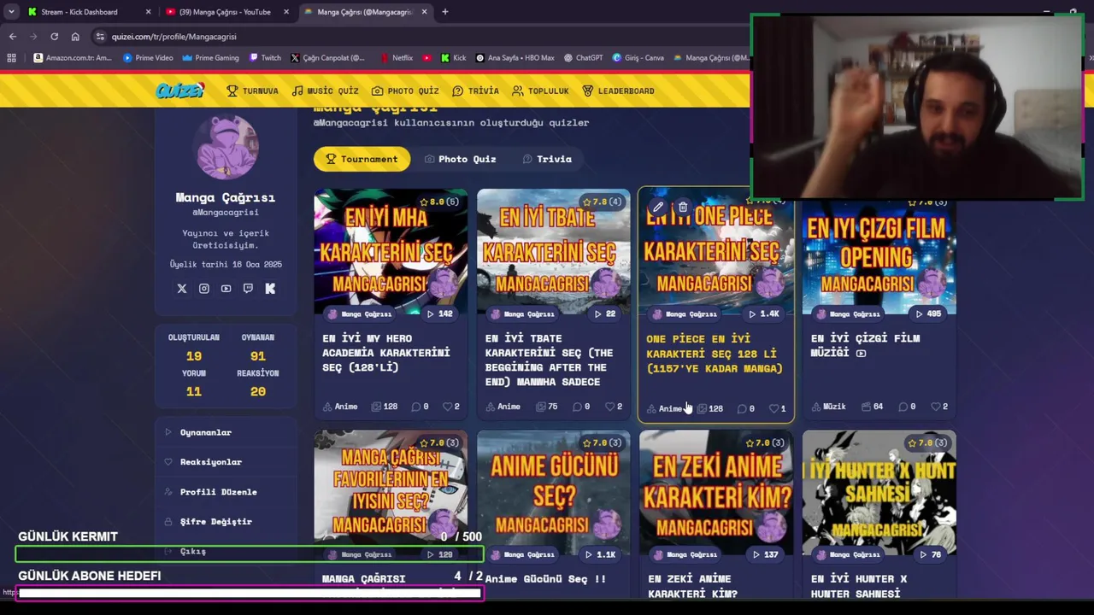Viewport: 1094px width, 615px height.
Task: Open Photo Quiz in the top navigation
Action: (405, 91)
